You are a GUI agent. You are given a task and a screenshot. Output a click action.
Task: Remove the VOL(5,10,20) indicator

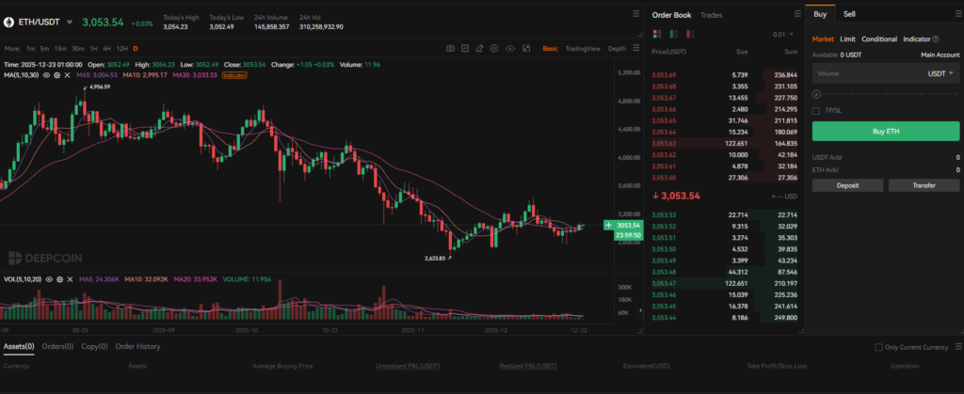pyautogui.click(x=70, y=279)
